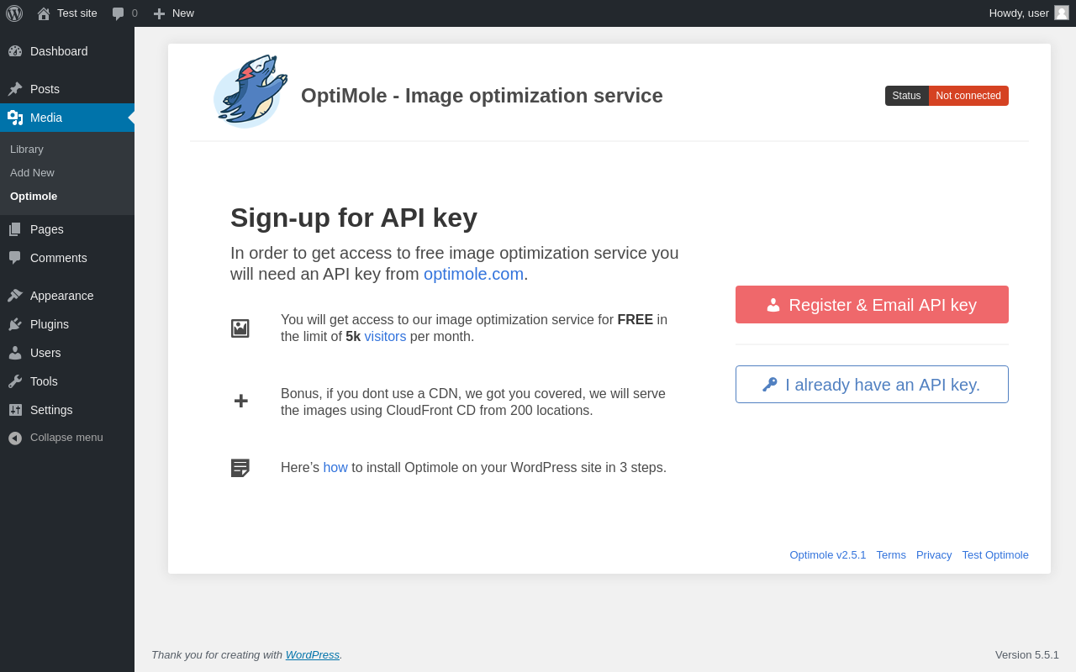Click the Settings sliders icon

15,410
